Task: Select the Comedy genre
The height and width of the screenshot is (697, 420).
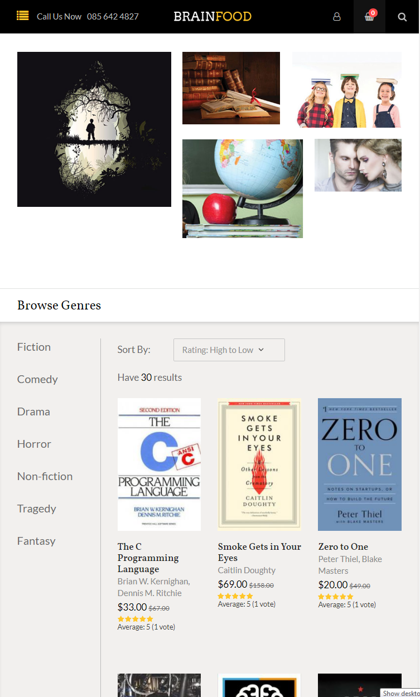Action: [x=37, y=379]
